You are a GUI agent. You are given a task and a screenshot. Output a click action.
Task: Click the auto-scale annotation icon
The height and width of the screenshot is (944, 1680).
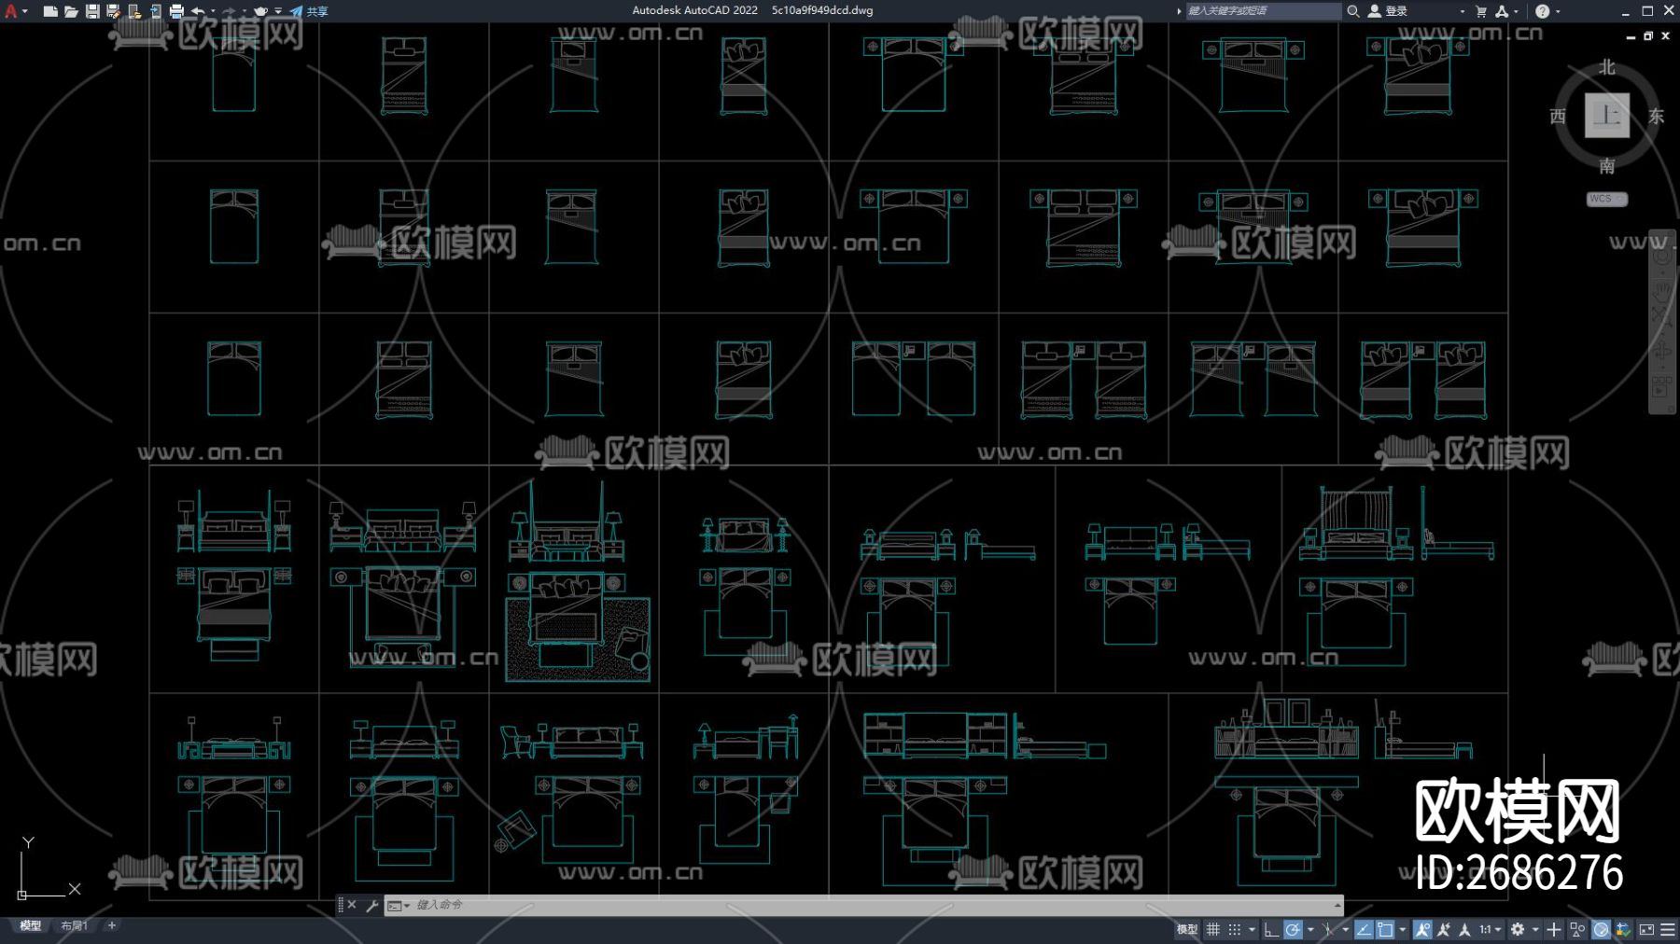click(x=1443, y=929)
